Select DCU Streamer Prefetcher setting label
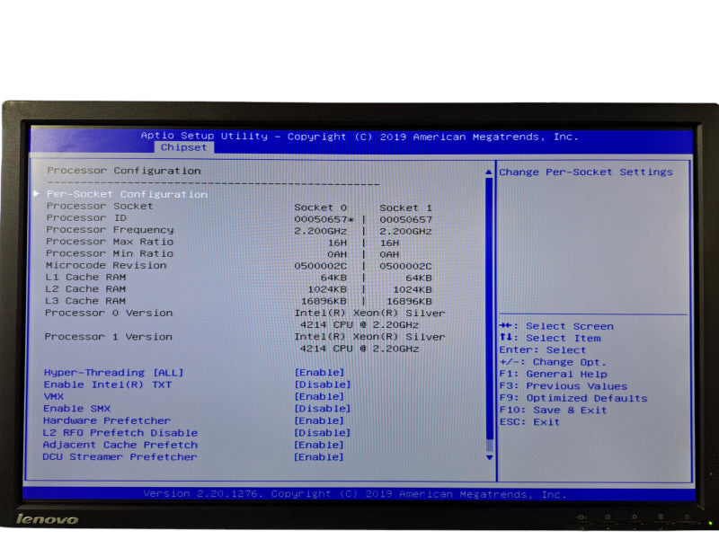 pyautogui.click(x=120, y=457)
